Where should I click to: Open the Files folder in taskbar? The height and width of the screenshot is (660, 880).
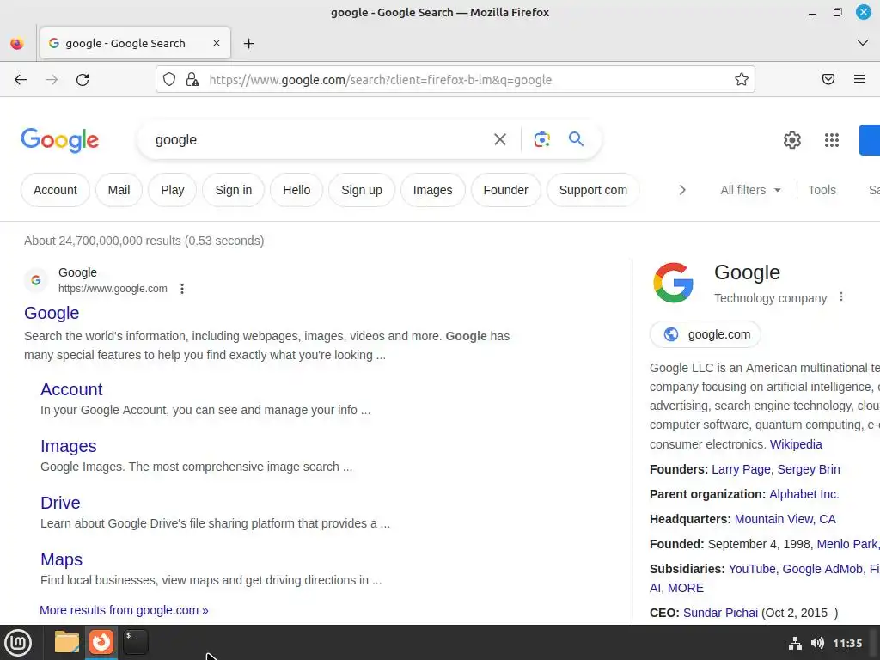(67, 642)
